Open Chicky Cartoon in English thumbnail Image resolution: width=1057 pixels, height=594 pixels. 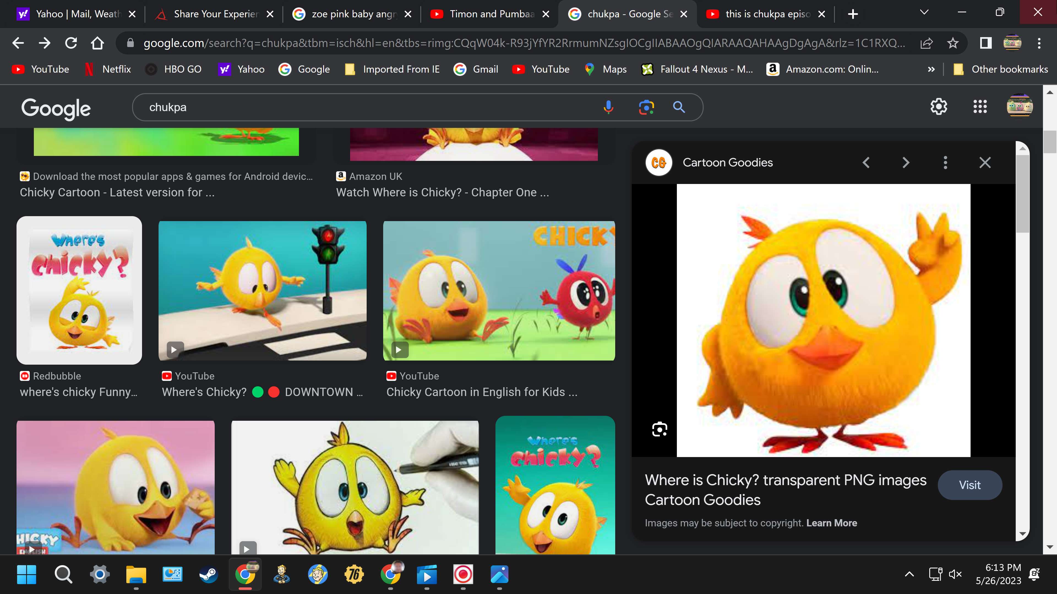[x=499, y=291]
